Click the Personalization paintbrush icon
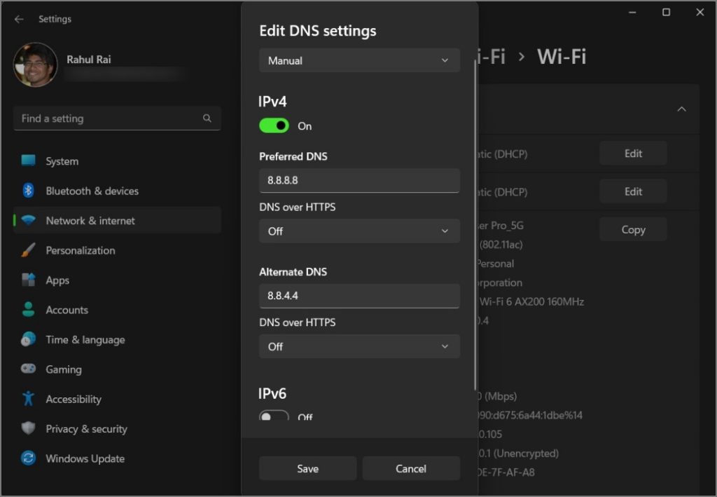 [x=28, y=250]
